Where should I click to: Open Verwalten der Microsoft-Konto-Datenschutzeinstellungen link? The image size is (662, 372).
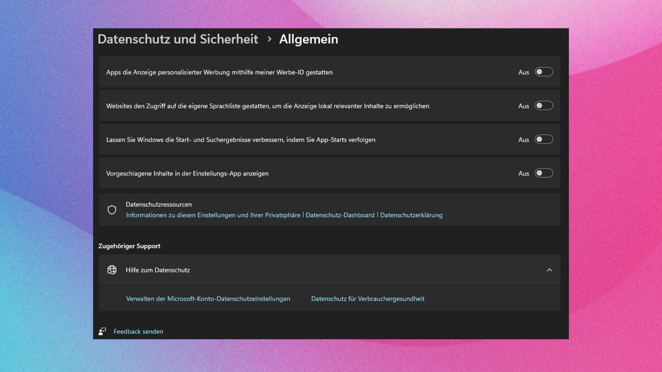pyautogui.click(x=208, y=299)
